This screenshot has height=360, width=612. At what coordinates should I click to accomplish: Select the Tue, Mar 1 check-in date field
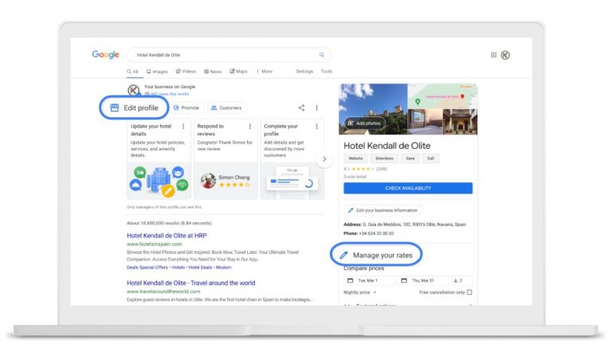click(369, 280)
